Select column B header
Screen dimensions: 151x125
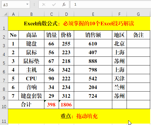pos(31,14)
